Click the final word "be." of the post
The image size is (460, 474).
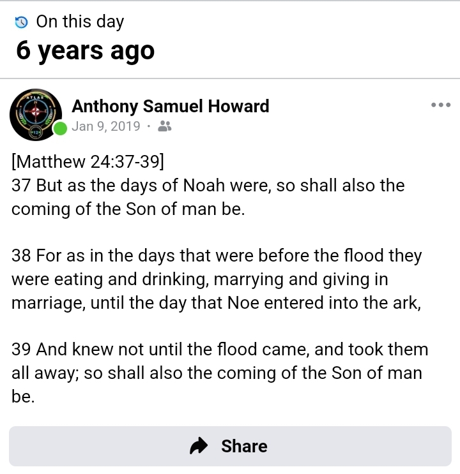pyautogui.click(x=22, y=396)
